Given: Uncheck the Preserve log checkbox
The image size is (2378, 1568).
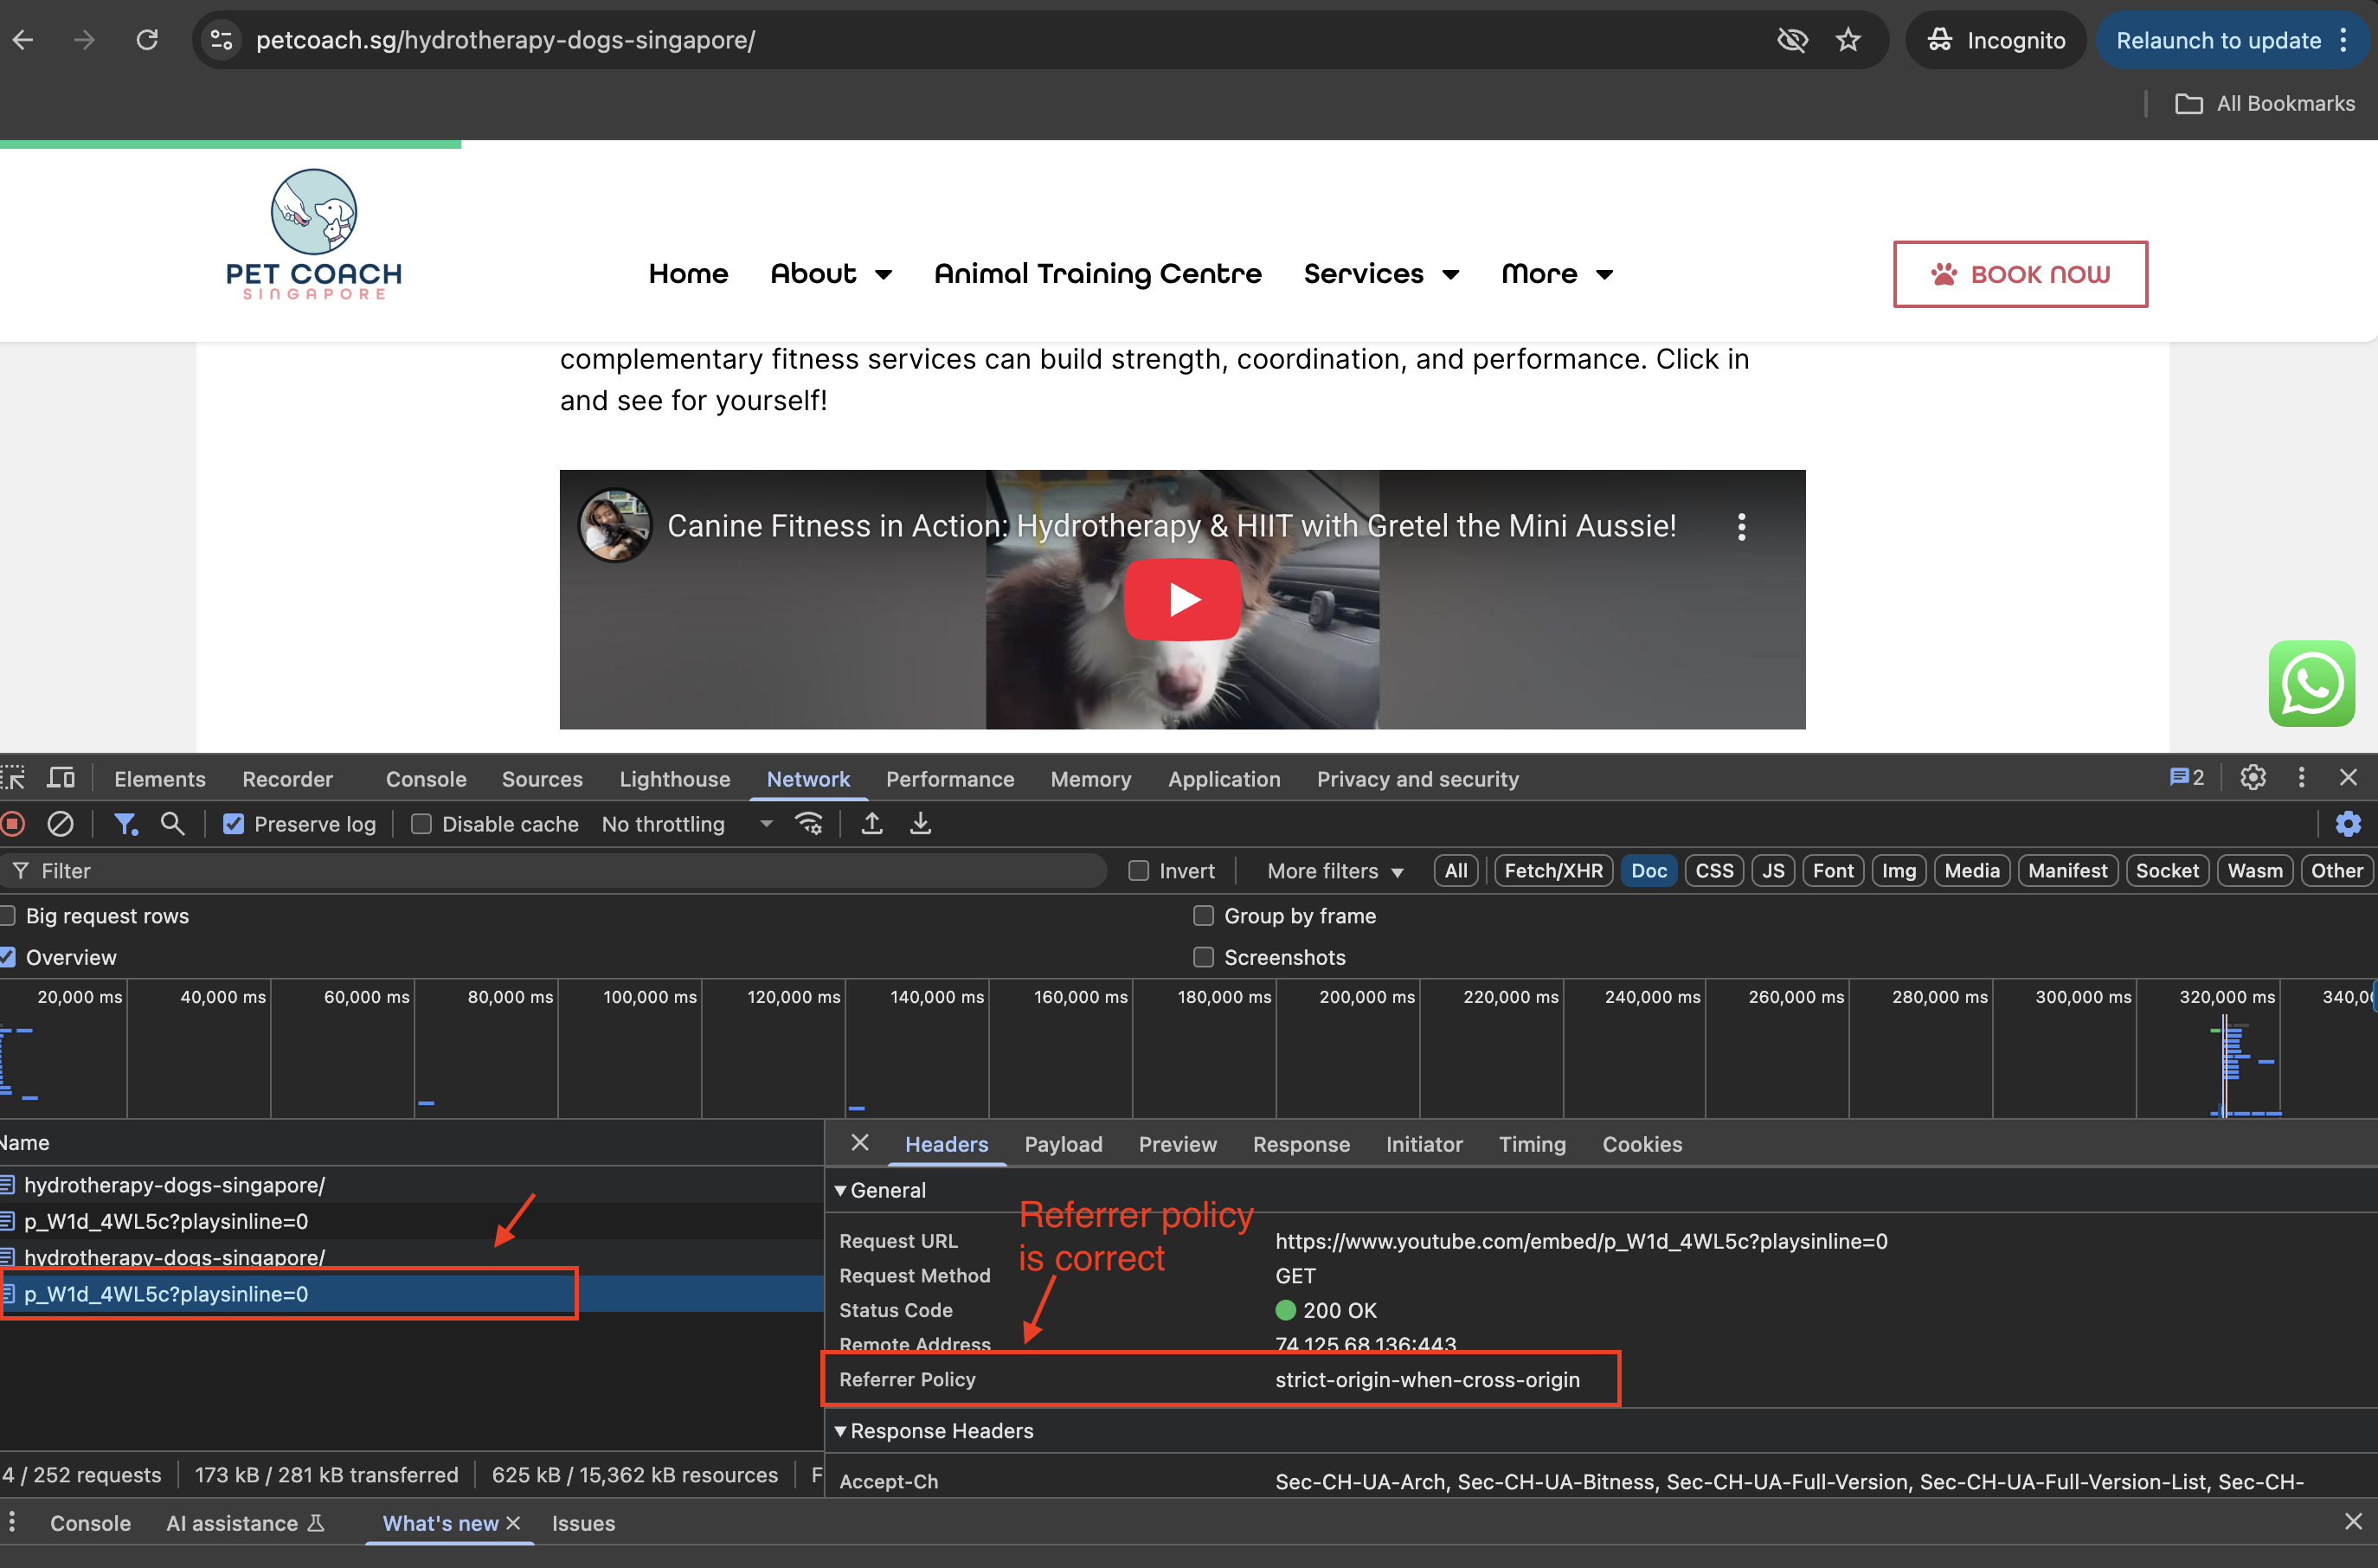Looking at the screenshot, I should (233, 823).
